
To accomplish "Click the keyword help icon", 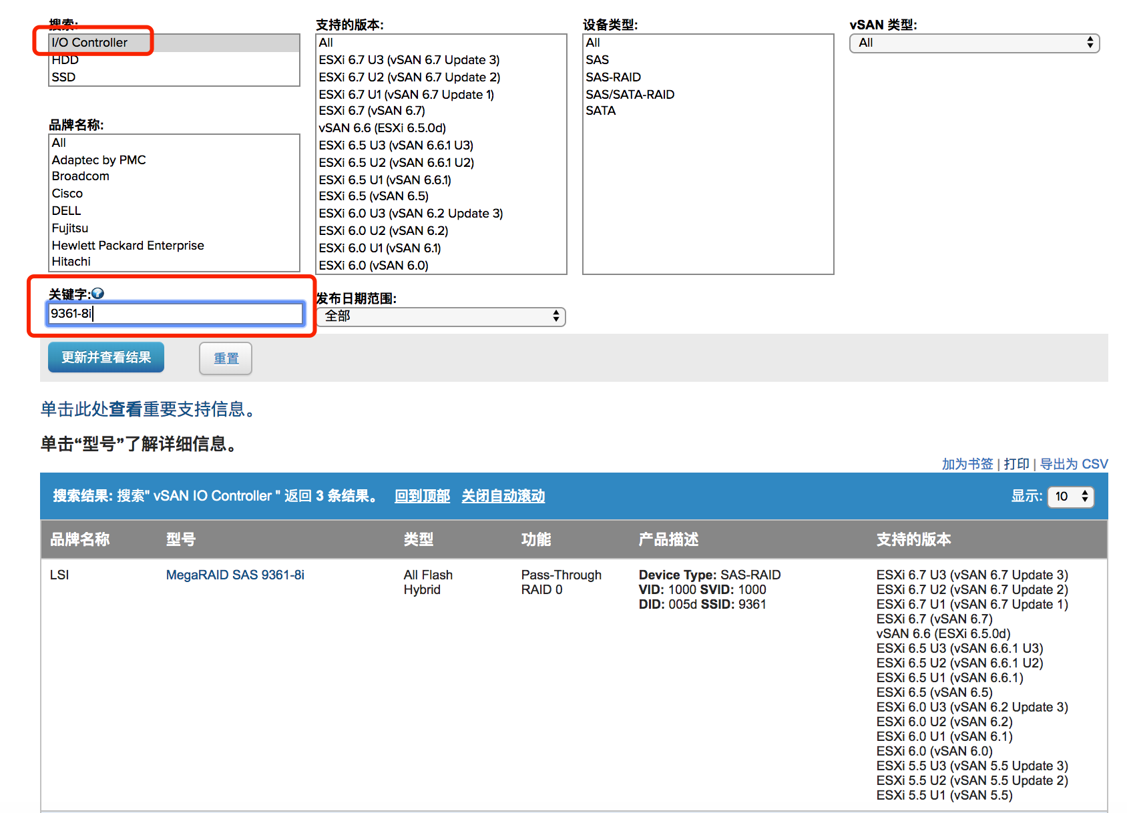I will [97, 294].
